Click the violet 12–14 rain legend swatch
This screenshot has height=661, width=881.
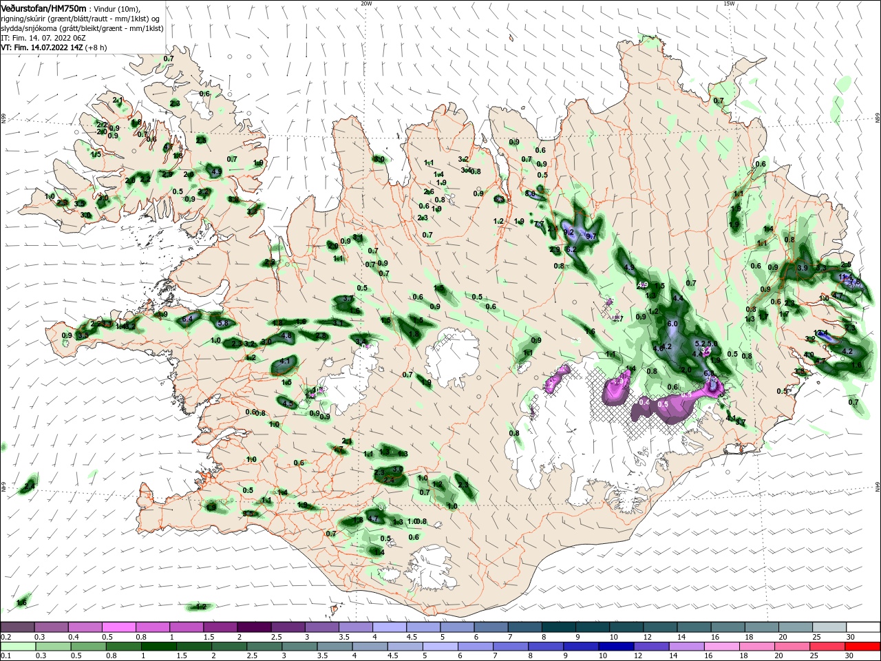(x=651, y=647)
